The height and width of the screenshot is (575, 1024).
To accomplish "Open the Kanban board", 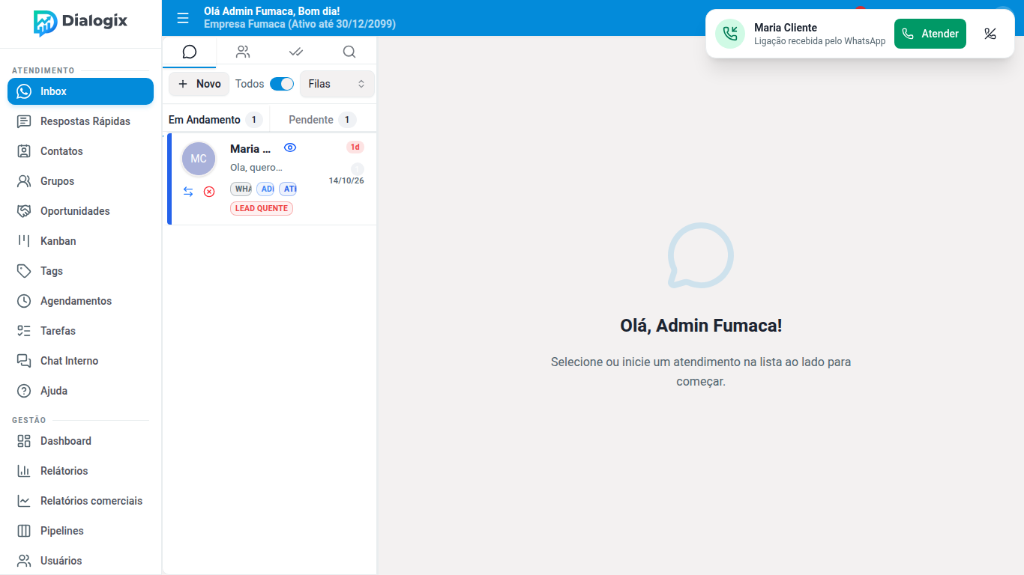I will pyautogui.click(x=80, y=241).
